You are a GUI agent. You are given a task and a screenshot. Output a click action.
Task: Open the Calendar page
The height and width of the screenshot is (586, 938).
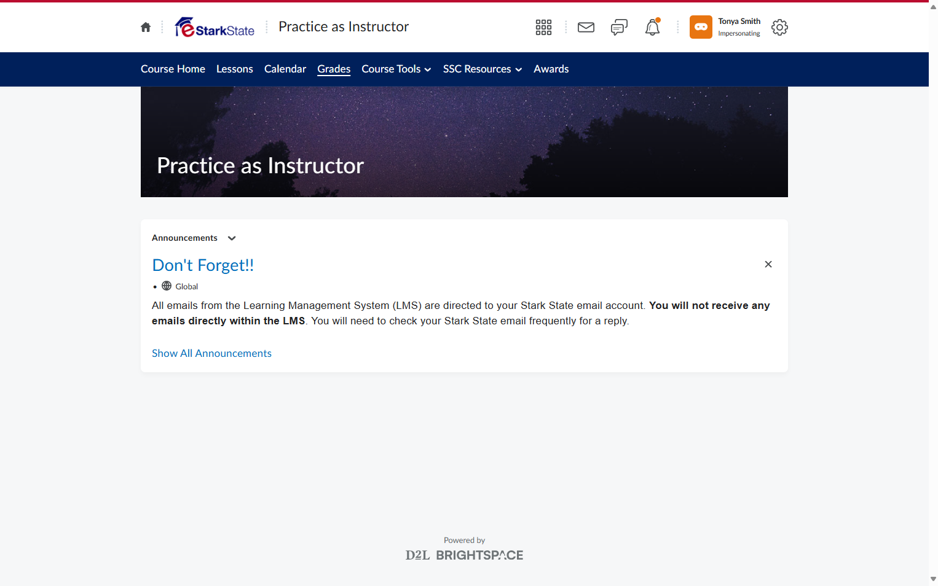point(285,69)
